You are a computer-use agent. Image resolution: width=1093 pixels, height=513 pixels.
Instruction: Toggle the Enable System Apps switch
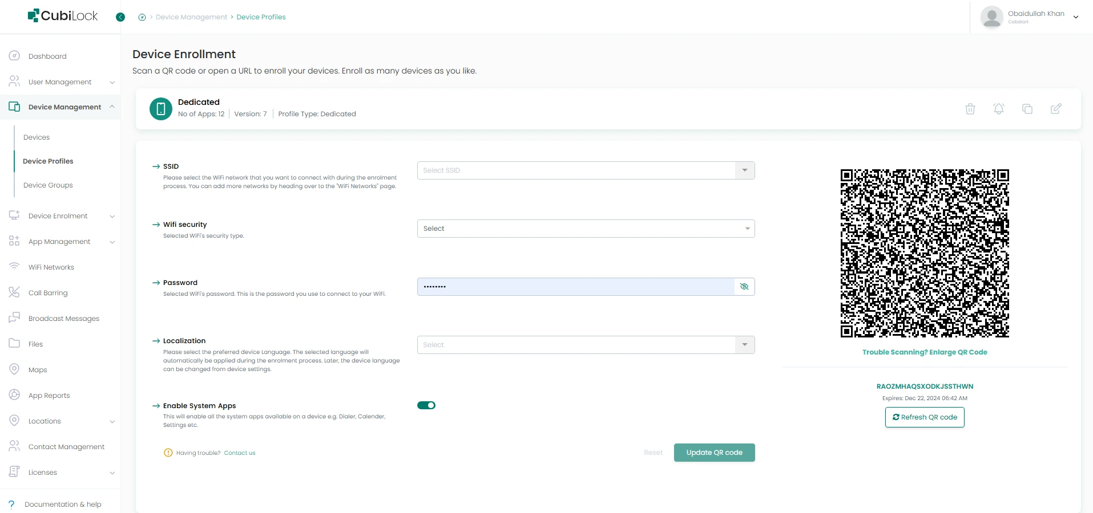(x=426, y=405)
